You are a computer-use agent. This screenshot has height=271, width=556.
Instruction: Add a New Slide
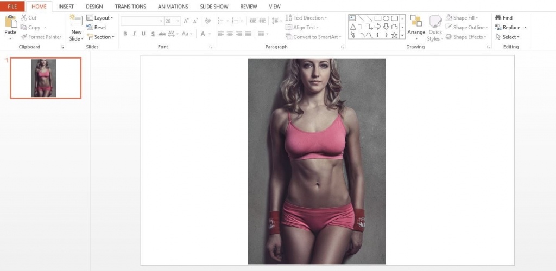coord(76,28)
